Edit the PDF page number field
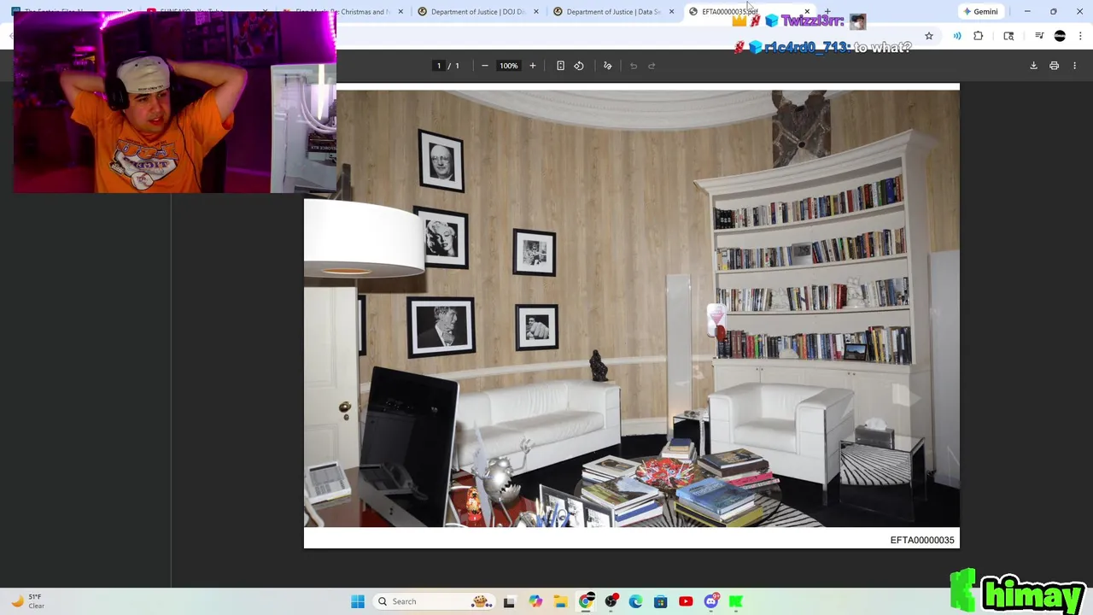 tap(439, 66)
